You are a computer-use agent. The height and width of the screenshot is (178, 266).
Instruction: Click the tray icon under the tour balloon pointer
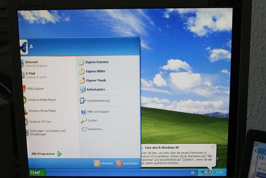tap(212, 173)
